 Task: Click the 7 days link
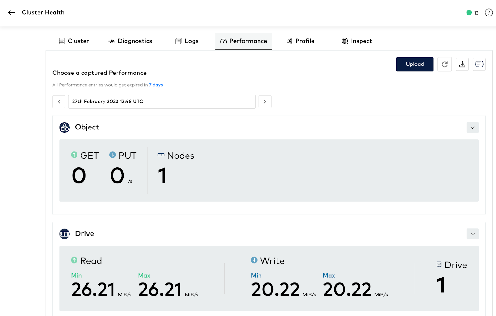[x=156, y=85]
